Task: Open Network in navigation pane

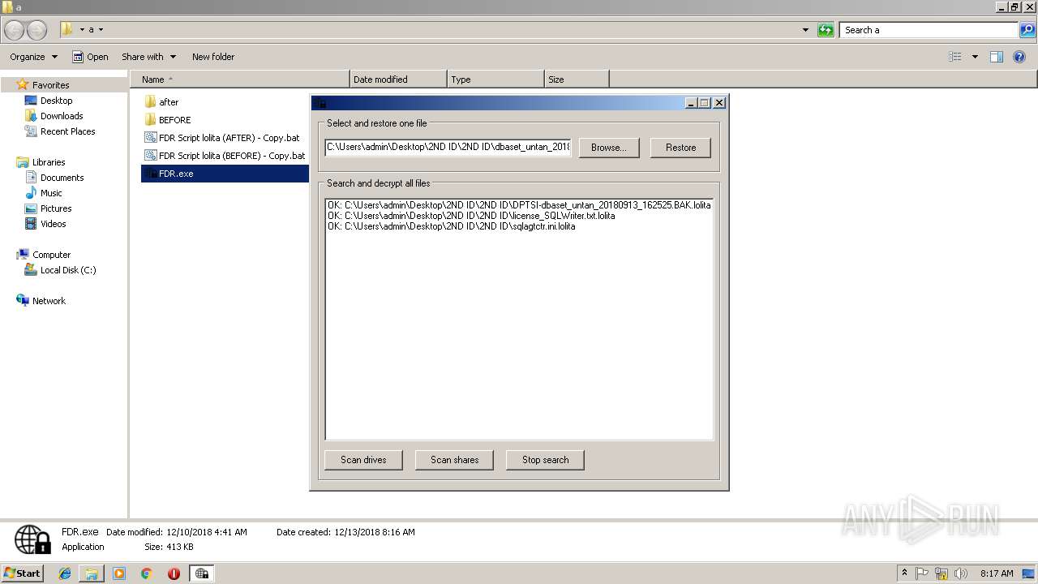Action: (49, 301)
